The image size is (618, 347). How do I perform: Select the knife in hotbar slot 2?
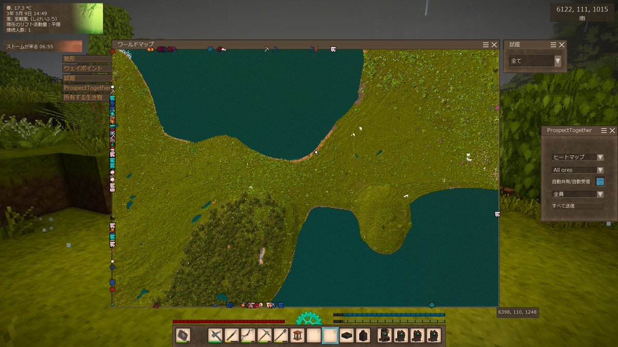click(232, 336)
